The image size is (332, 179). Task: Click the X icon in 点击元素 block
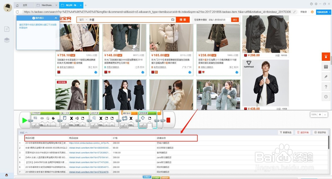[101, 118]
